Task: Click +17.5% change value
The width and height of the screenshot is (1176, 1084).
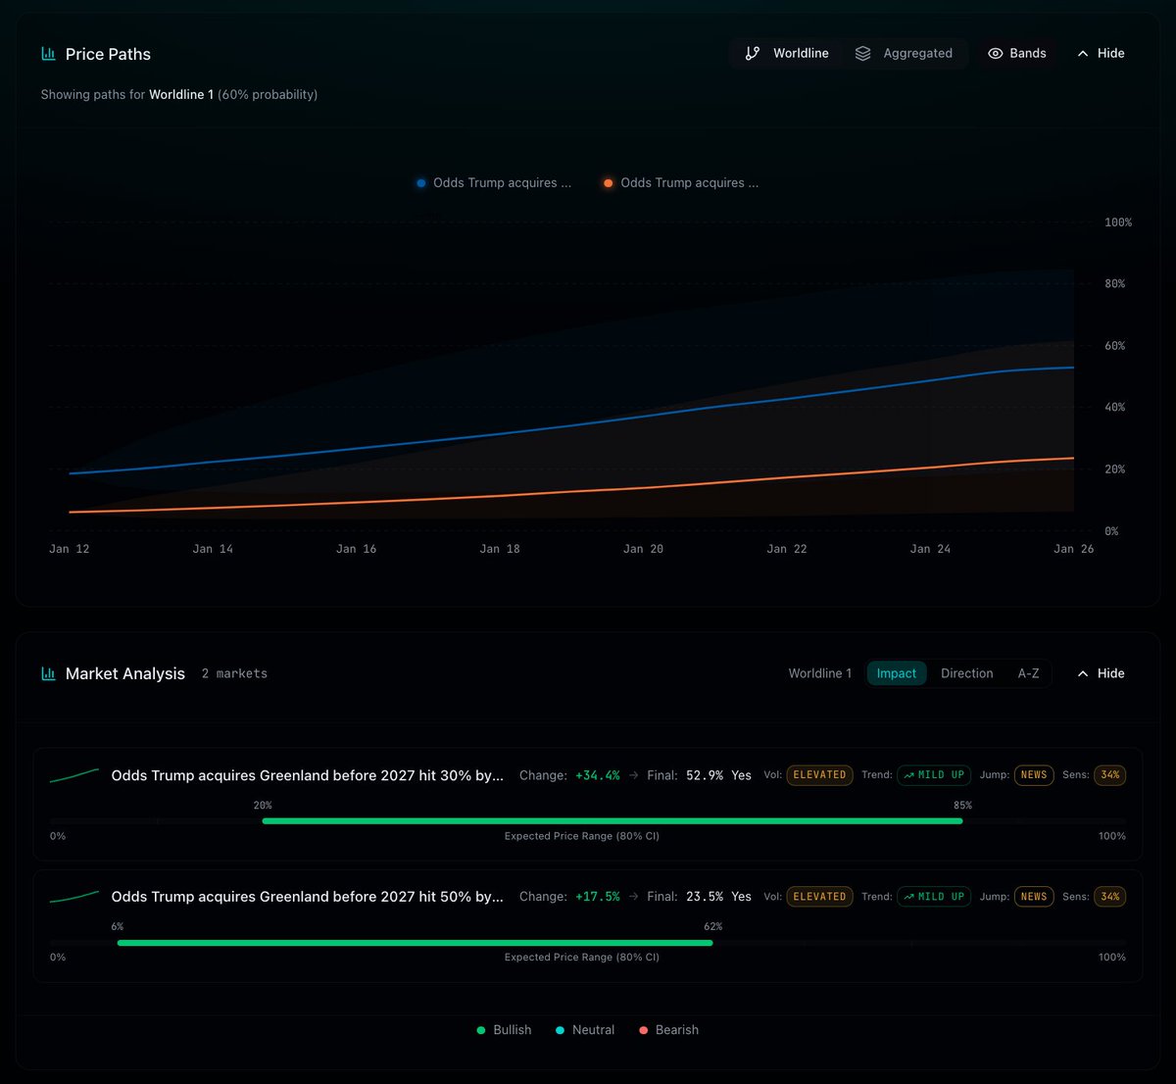Action: pyautogui.click(x=598, y=897)
